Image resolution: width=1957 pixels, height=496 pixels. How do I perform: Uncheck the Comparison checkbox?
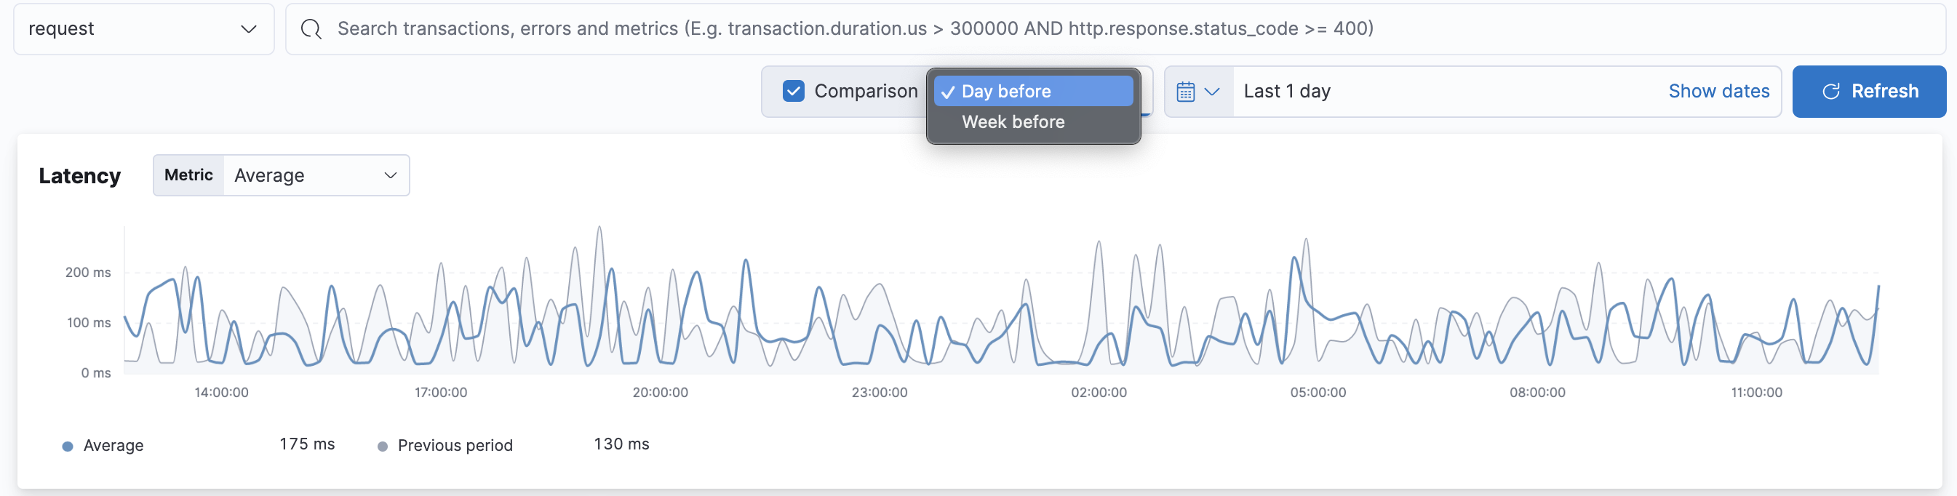tap(793, 91)
